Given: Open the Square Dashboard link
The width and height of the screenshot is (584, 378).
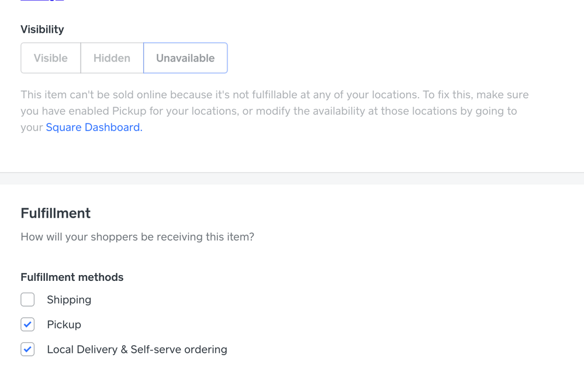Looking at the screenshot, I should (x=94, y=128).
